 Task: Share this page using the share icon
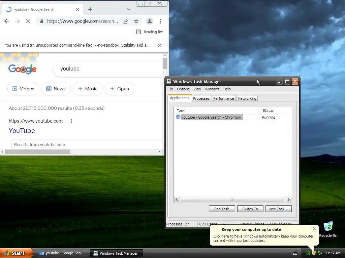(x=125, y=21)
